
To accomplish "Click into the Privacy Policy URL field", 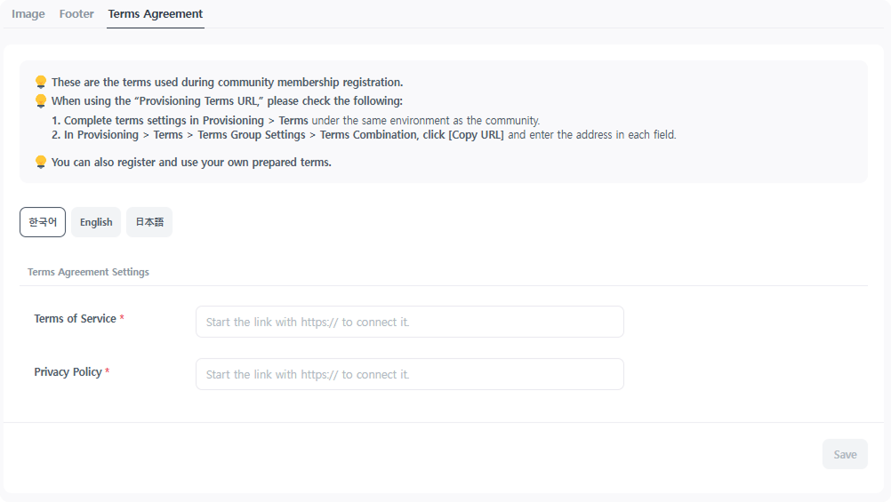I will click(409, 374).
